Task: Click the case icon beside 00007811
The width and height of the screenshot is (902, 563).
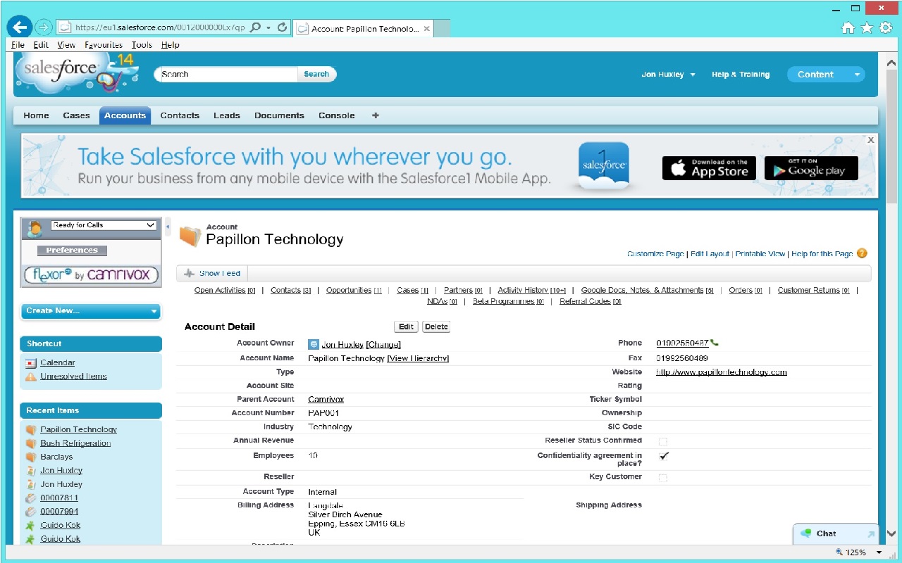Action: pyautogui.click(x=30, y=498)
